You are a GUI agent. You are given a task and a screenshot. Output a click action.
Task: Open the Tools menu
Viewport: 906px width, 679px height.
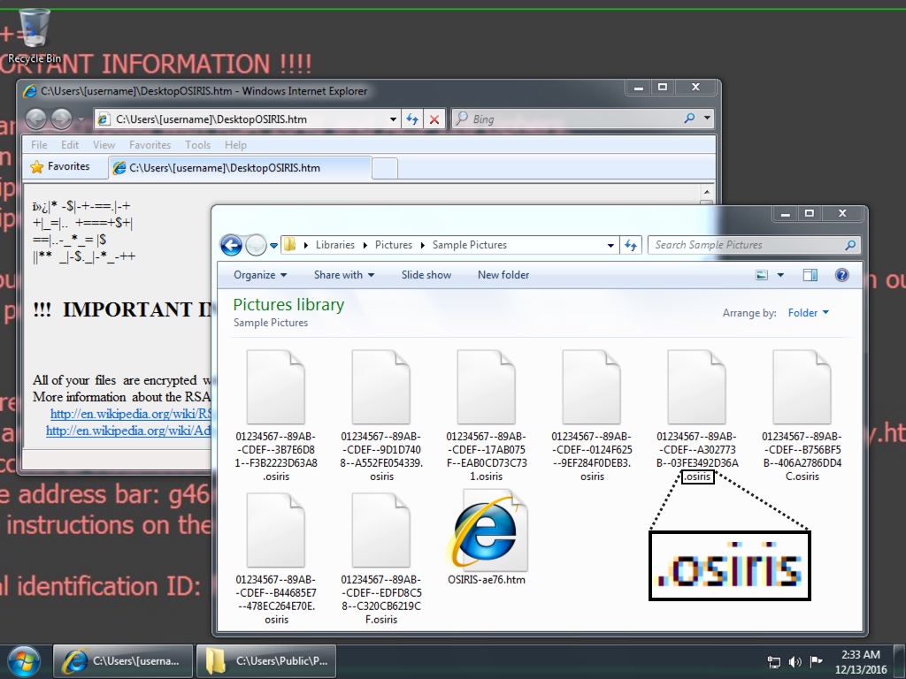[x=197, y=145]
